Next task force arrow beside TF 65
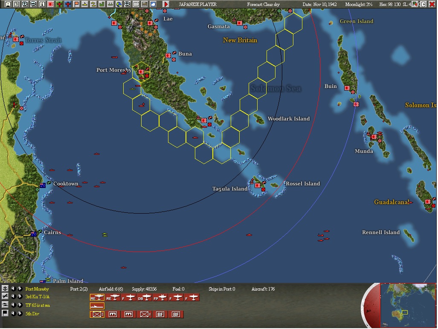Image resolution: width=438 pixels, height=329 pixels. (x=20, y=305)
